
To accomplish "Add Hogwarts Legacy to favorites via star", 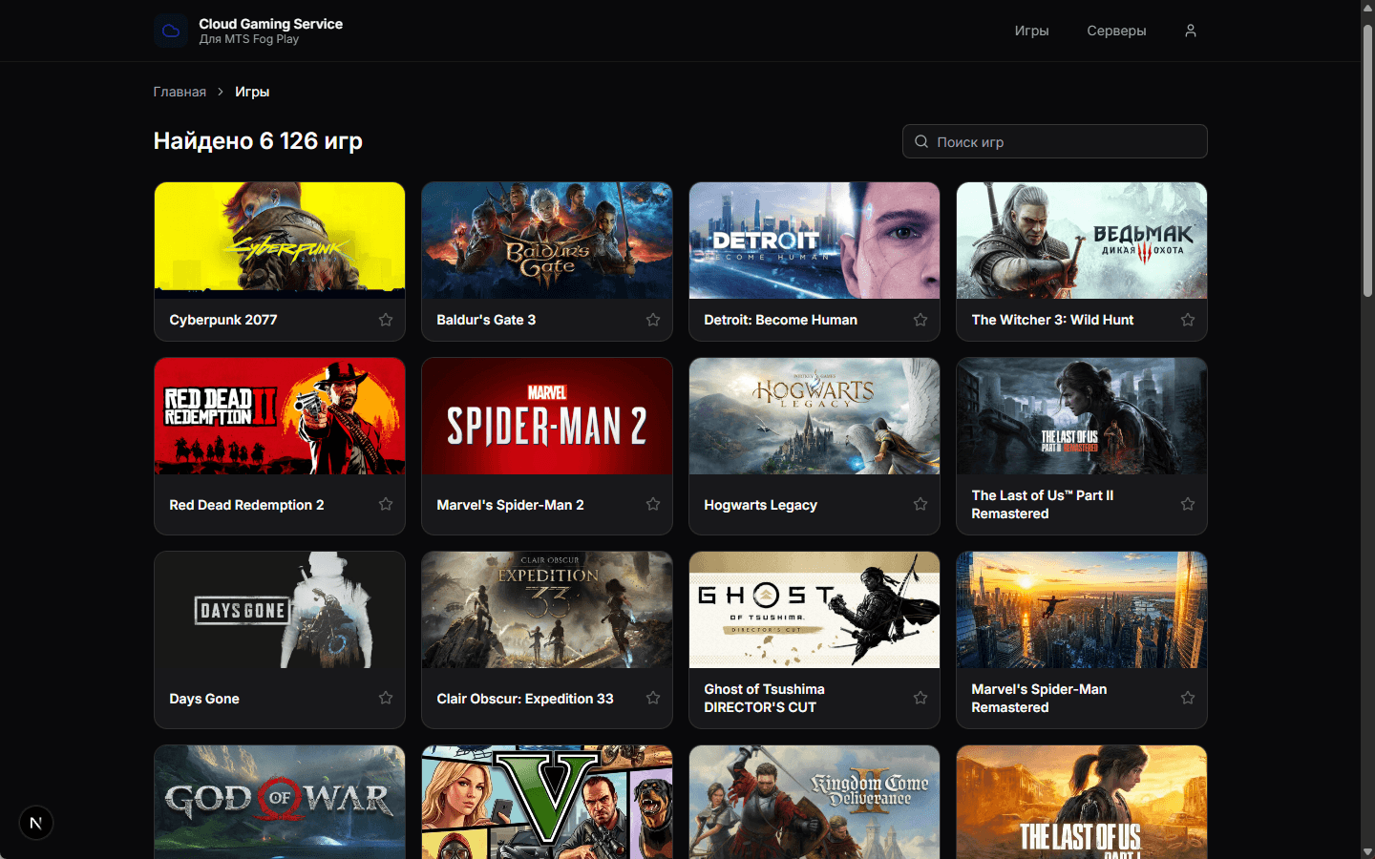I will [x=920, y=504].
